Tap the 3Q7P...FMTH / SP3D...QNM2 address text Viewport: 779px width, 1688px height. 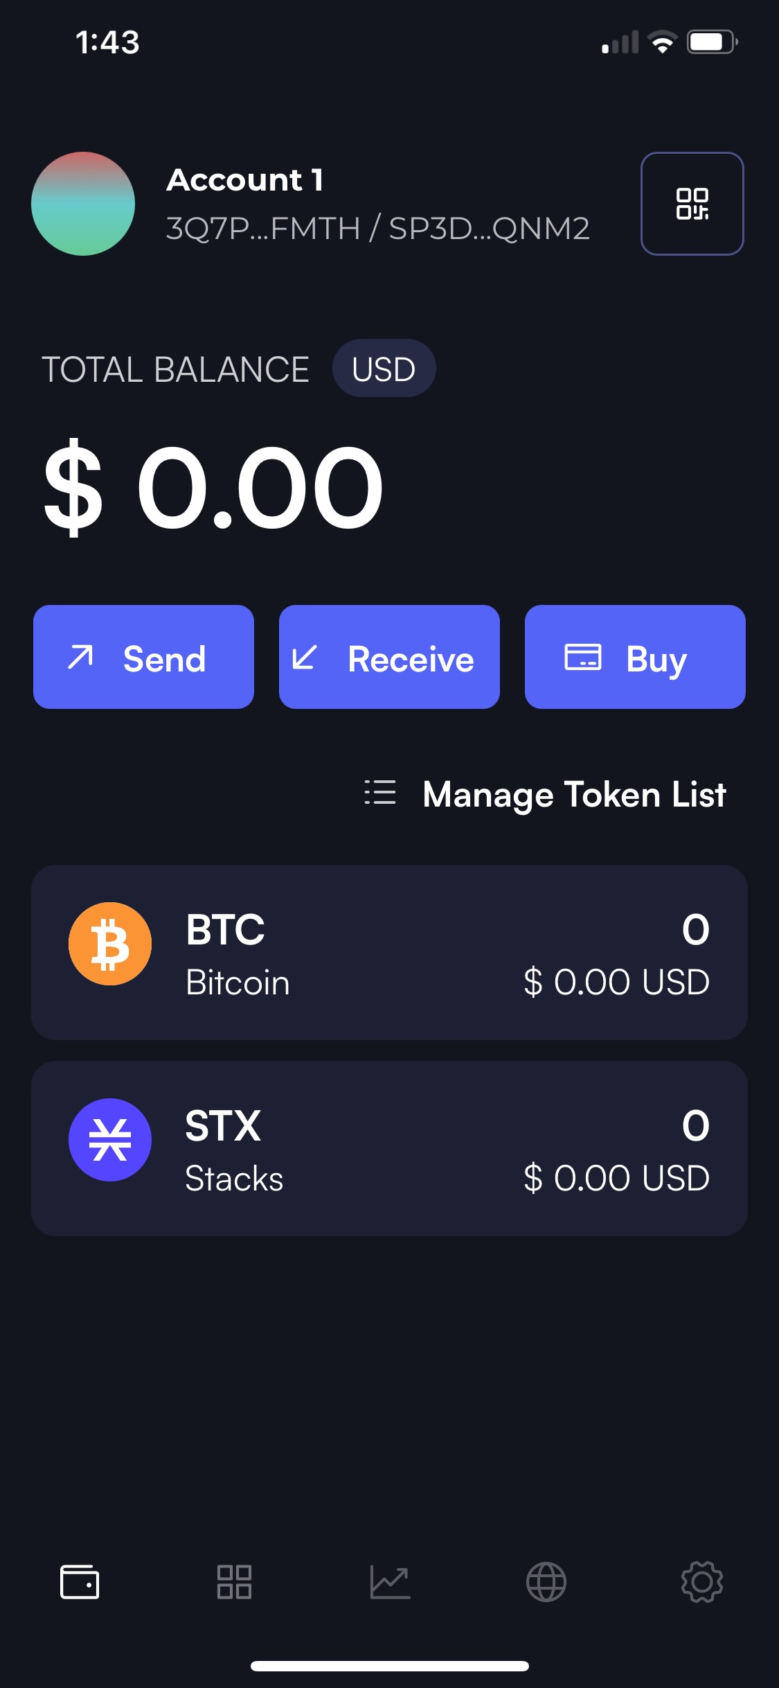(378, 229)
